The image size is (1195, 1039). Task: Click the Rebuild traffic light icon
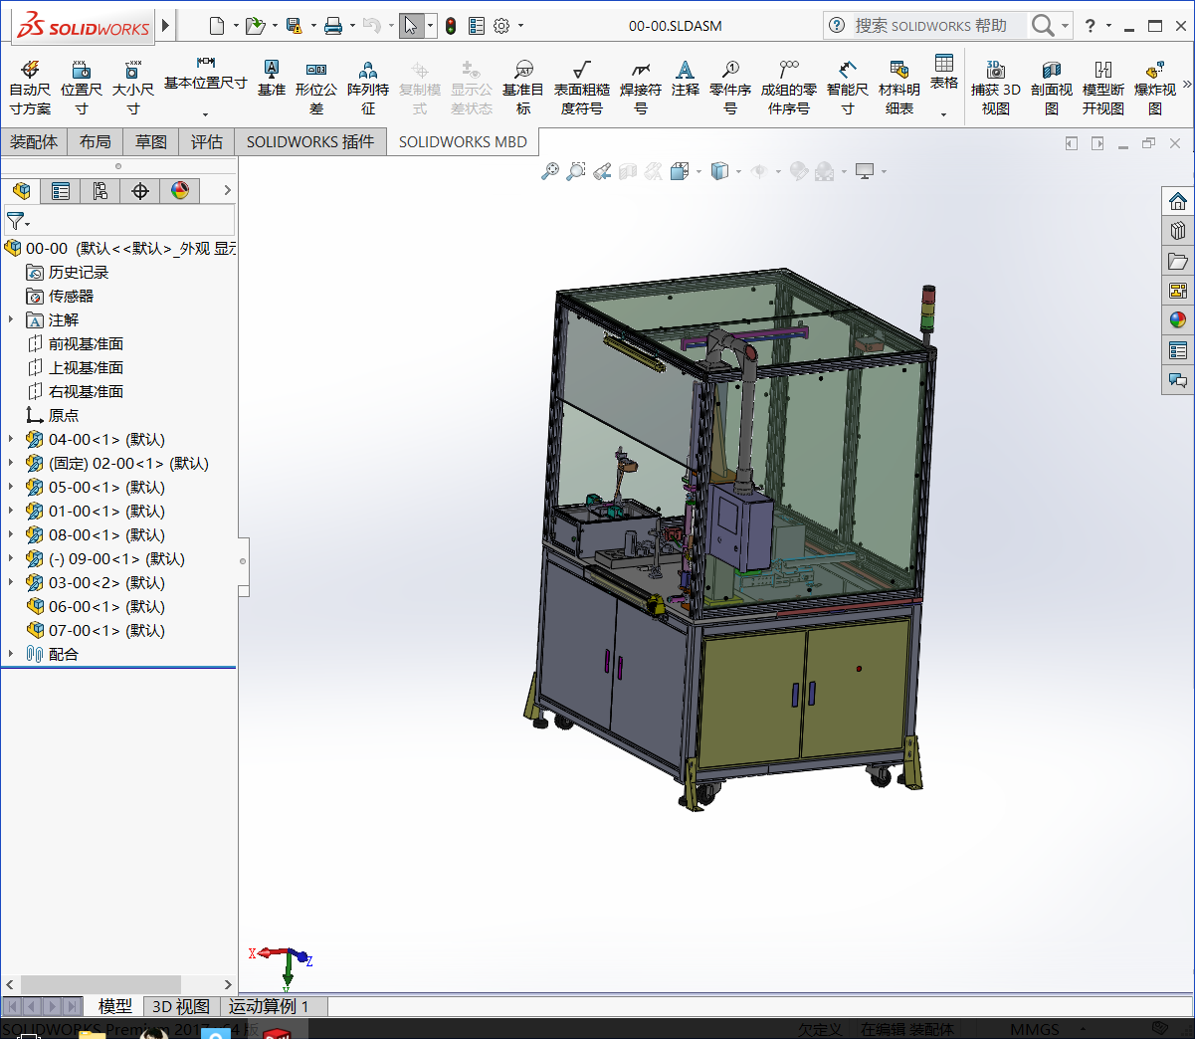[x=451, y=26]
